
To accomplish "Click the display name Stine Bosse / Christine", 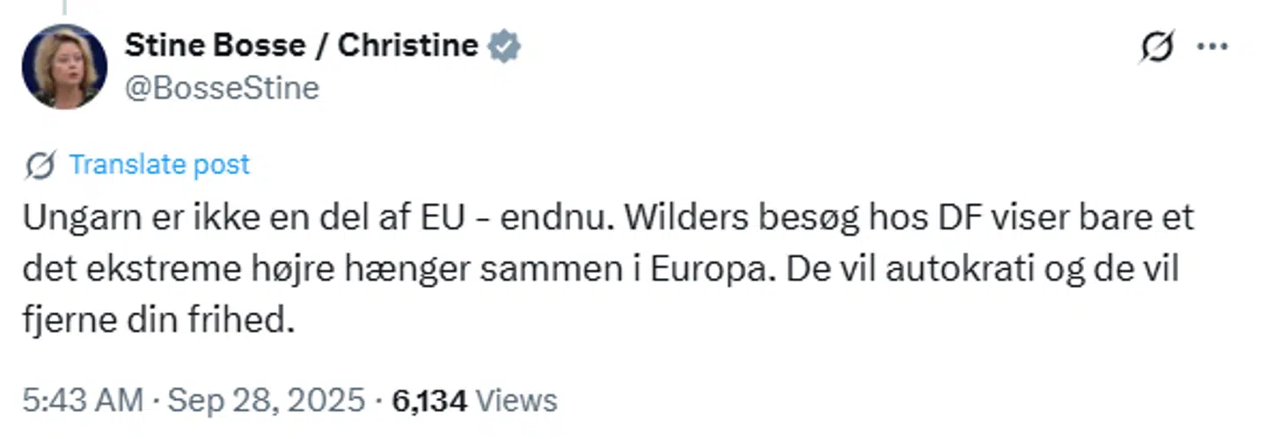I will [x=301, y=46].
